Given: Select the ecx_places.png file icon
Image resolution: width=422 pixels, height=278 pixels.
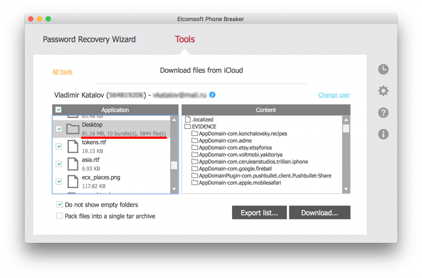Looking at the screenshot, I should (73, 182).
